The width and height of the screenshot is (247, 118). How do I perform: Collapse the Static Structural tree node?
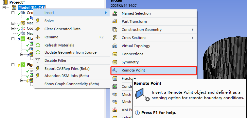[13, 39]
